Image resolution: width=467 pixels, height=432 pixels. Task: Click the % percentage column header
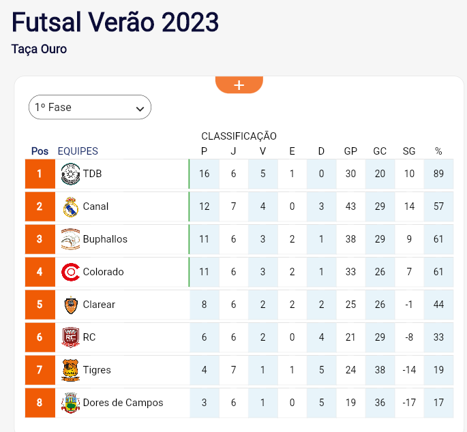point(438,151)
